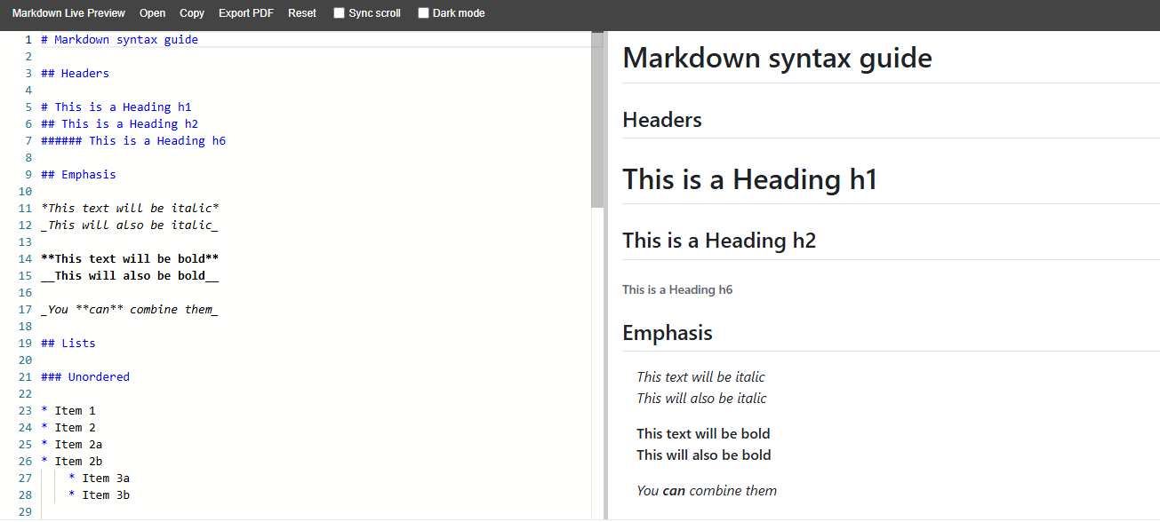Open a file with the Open button
1160x522 pixels.
pyautogui.click(x=153, y=13)
